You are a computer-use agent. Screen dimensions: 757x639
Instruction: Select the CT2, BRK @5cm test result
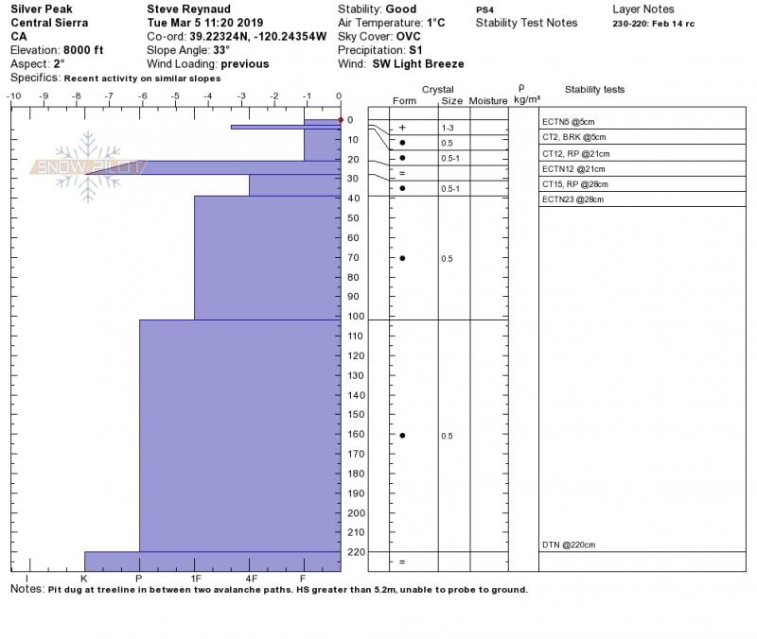click(x=573, y=137)
